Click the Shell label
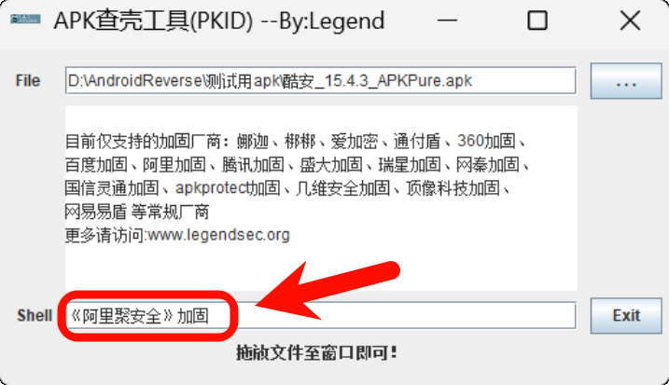This screenshot has width=669, height=385. click(x=35, y=315)
